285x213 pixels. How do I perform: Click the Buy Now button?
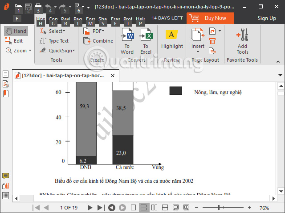[x=210, y=18]
